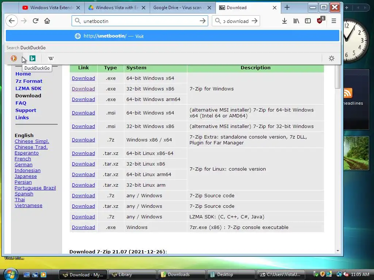The image size is (374, 280).
Task: Switch language to Portuguese Brazil
Action: click(x=35, y=188)
